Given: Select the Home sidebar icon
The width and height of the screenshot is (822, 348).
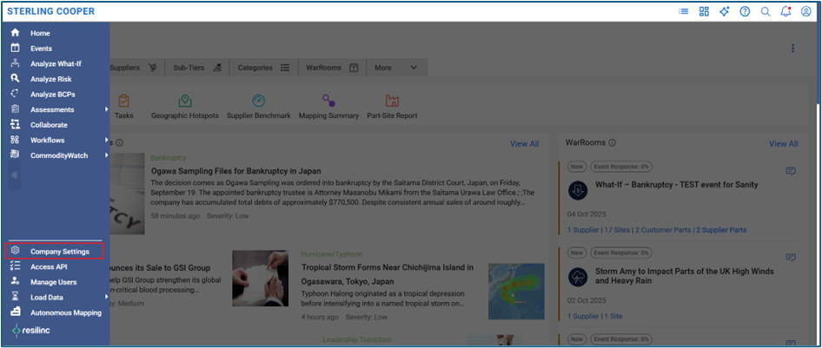Looking at the screenshot, I should (x=15, y=32).
